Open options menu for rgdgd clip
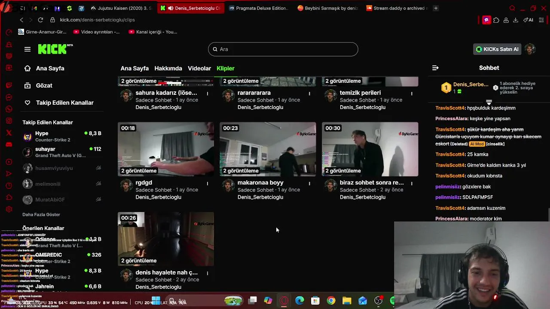This screenshot has width=550, height=309. tap(208, 183)
